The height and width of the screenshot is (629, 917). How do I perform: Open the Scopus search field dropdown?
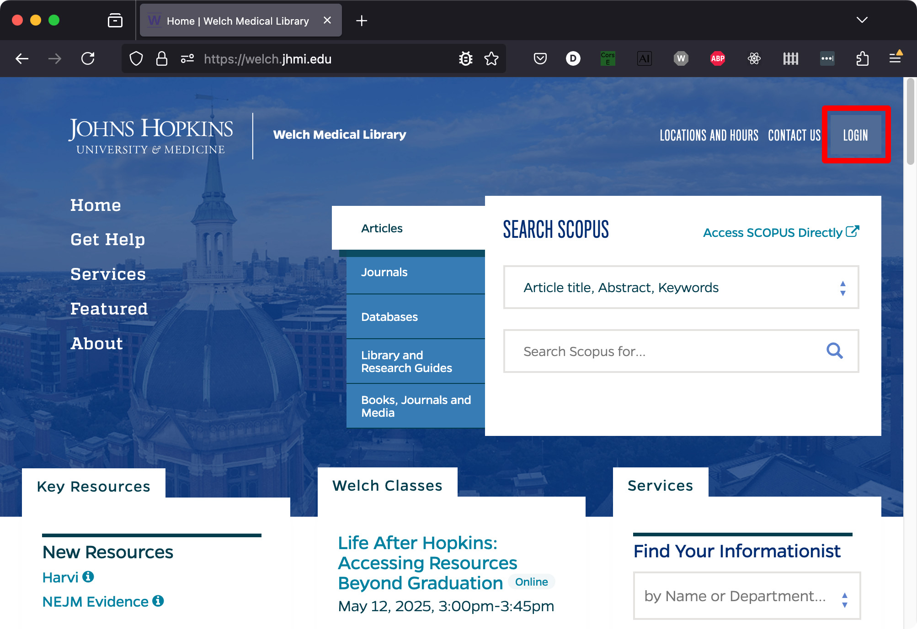click(681, 288)
